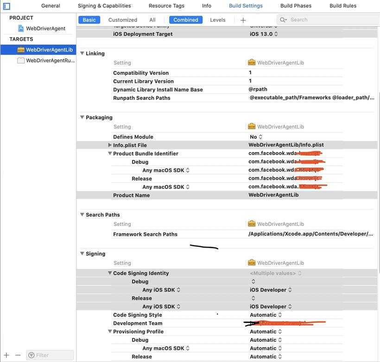Viewport: 380px width, 362px height.
Task: Collapse the Signing section
Action: pyautogui.click(x=82, y=254)
